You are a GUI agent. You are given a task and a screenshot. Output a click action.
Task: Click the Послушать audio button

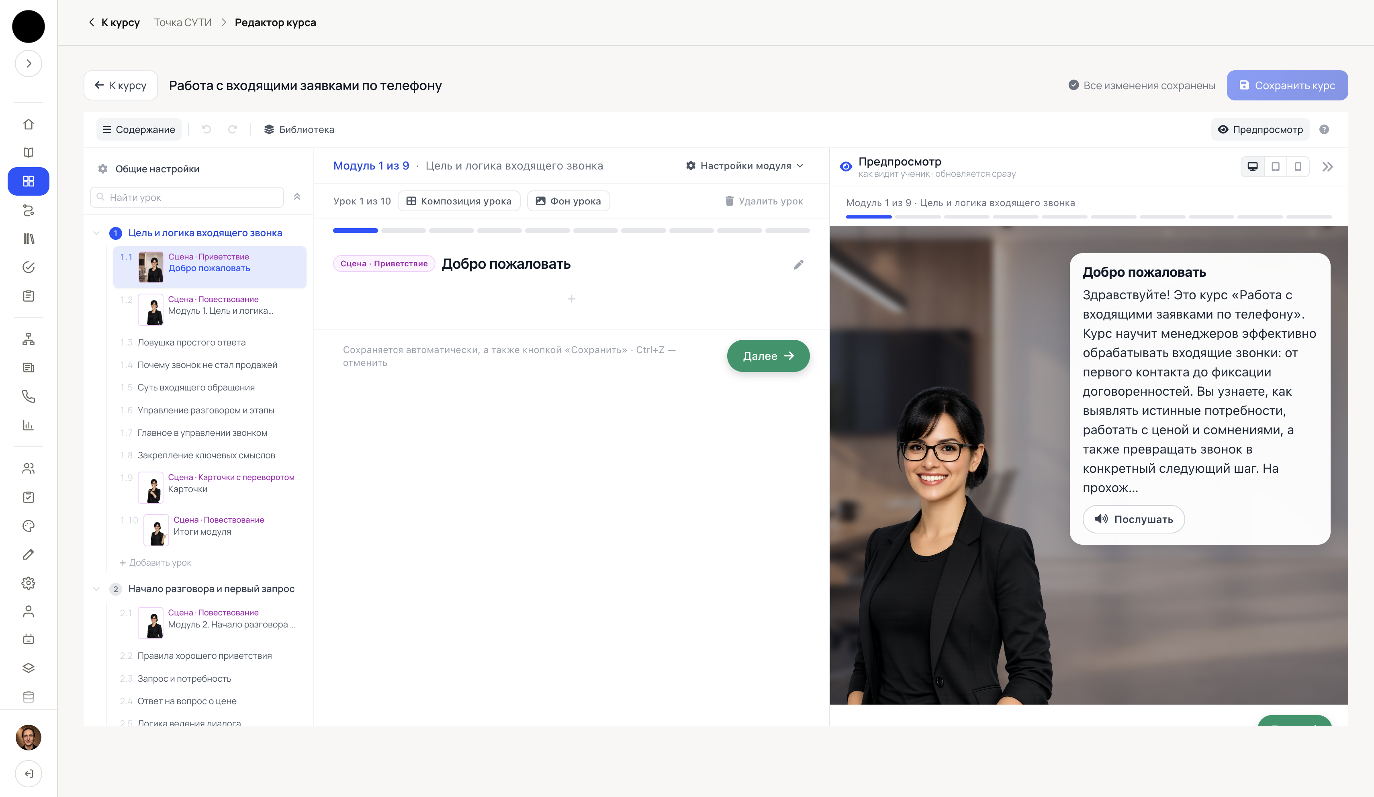(1134, 519)
